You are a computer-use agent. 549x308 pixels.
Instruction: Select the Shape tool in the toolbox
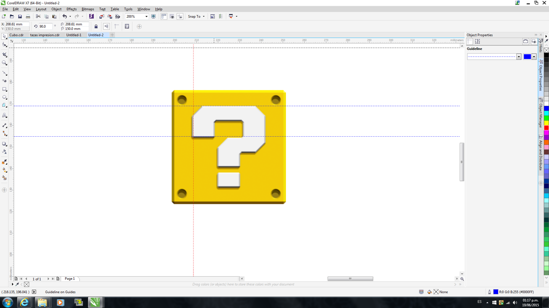[5, 45]
